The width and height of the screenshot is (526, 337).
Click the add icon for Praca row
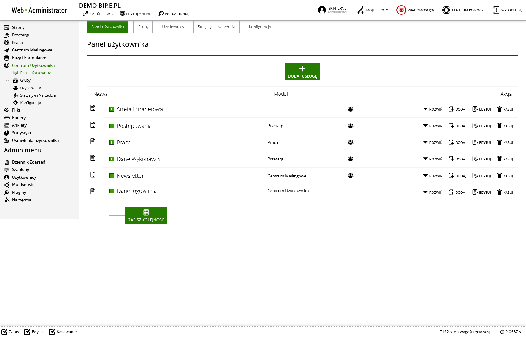pos(451,142)
